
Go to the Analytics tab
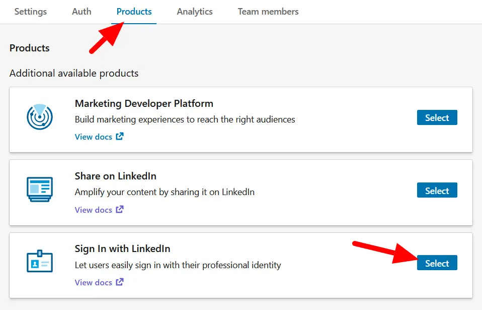click(195, 12)
